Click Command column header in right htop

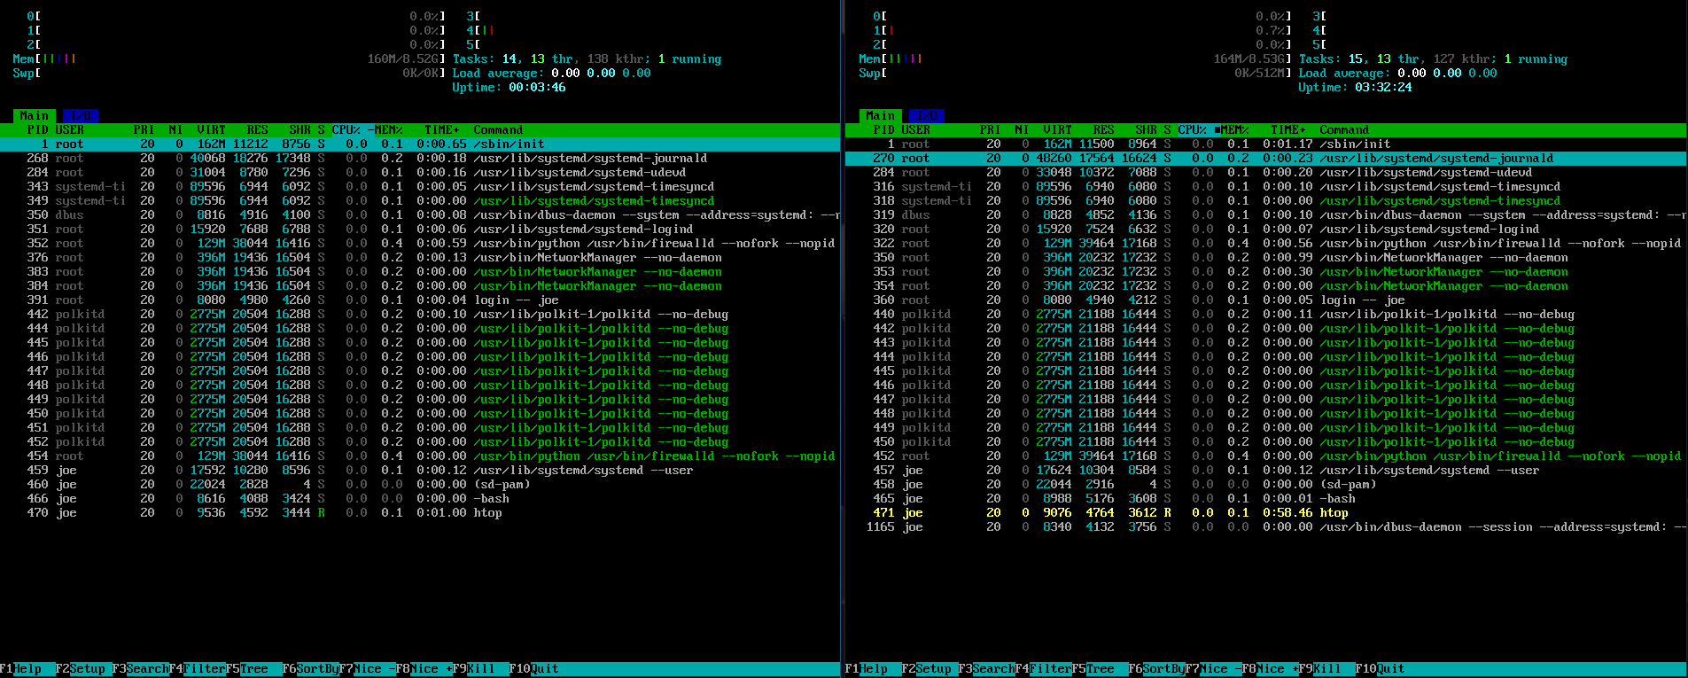[1344, 130]
